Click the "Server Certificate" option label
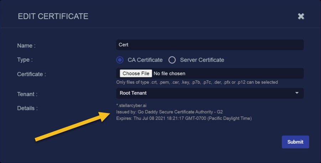 coord(202,60)
